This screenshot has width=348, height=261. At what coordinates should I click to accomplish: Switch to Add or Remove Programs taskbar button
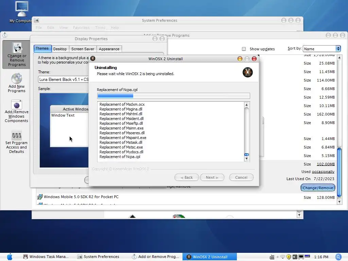tap(155, 257)
